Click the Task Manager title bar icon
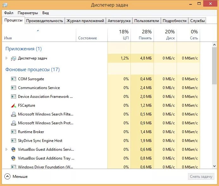Viewport: 219px width, 186px height. pyautogui.click(x=5, y=5)
